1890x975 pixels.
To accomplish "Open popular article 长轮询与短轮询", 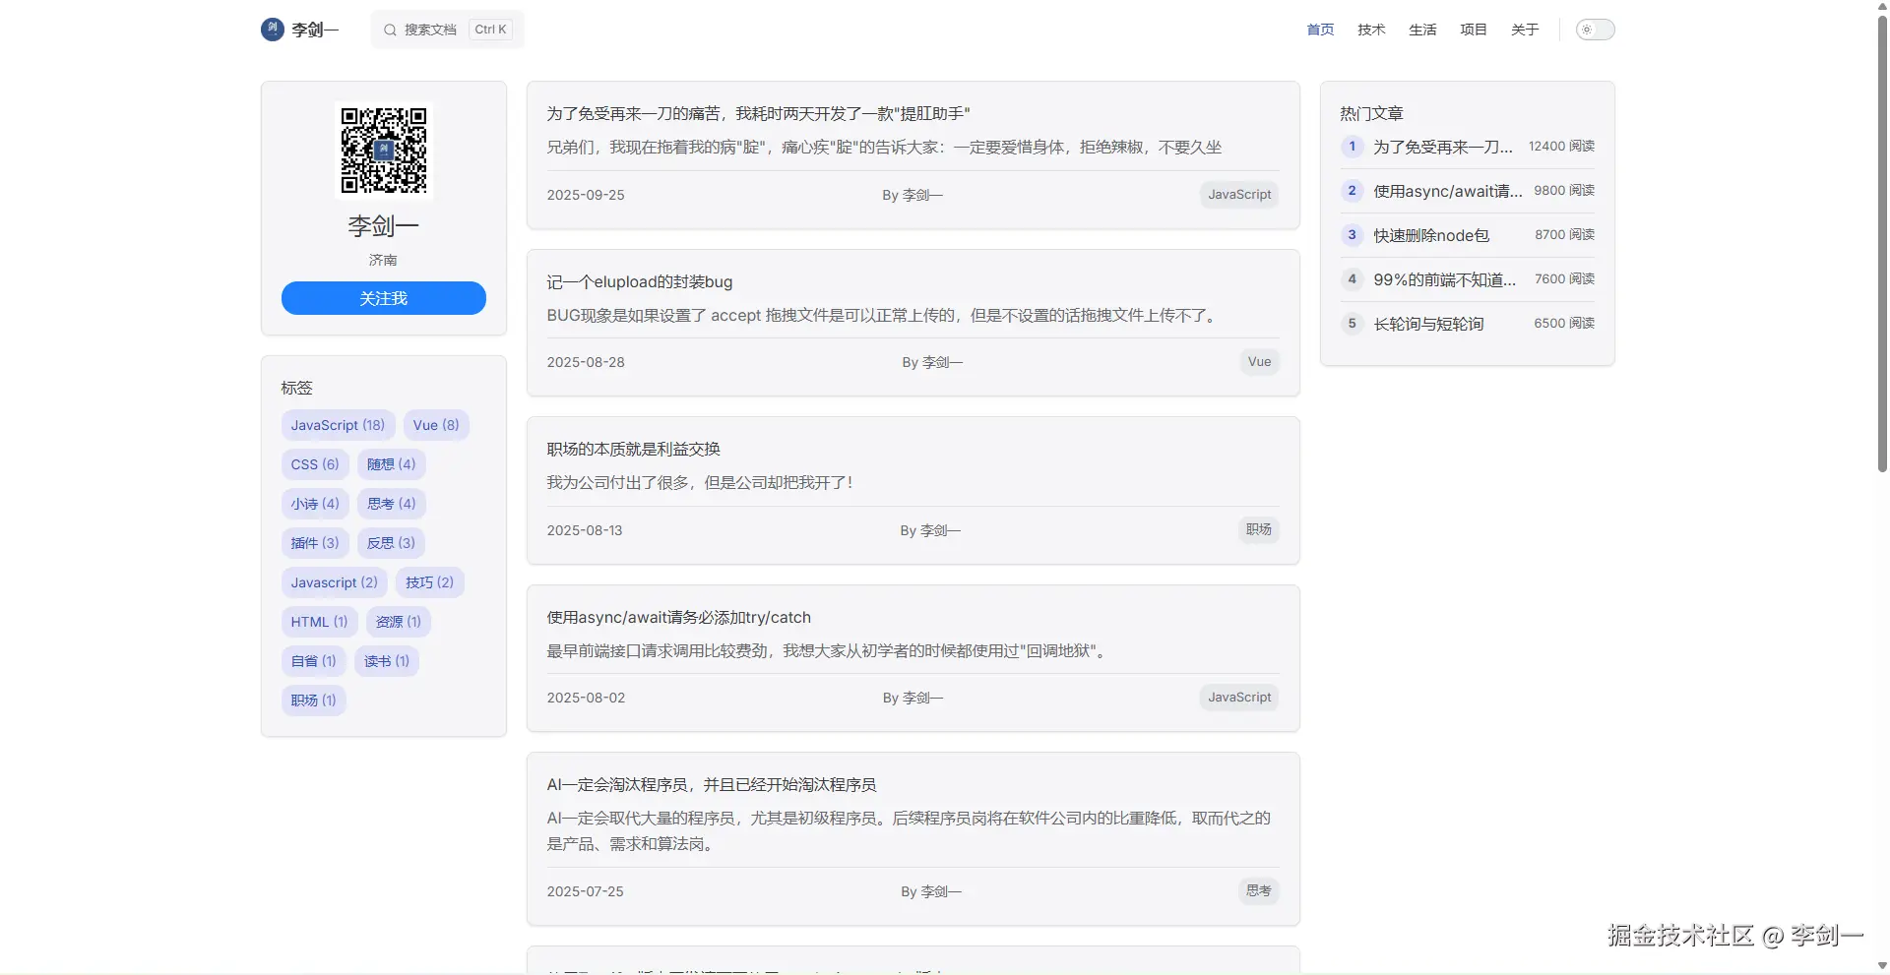I will [1428, 324].
